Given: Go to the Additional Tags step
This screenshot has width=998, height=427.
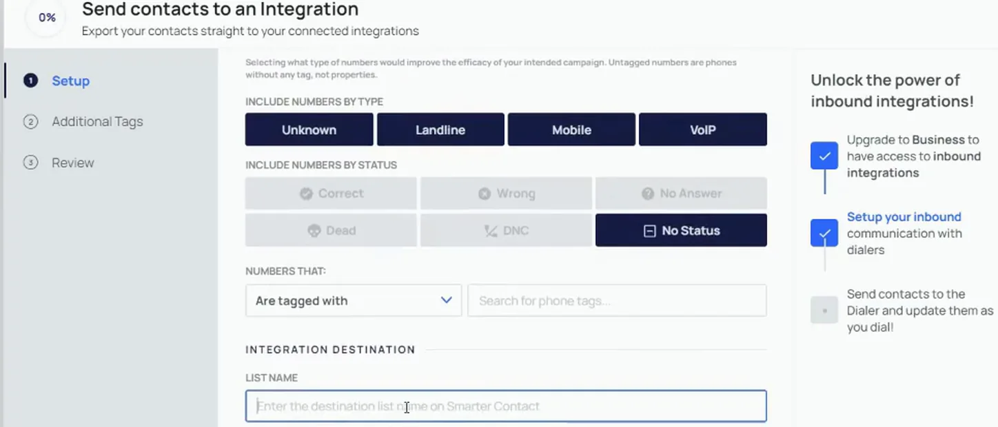Looking at the screenshot, I should pyautogui.click(x=97, y=121).
